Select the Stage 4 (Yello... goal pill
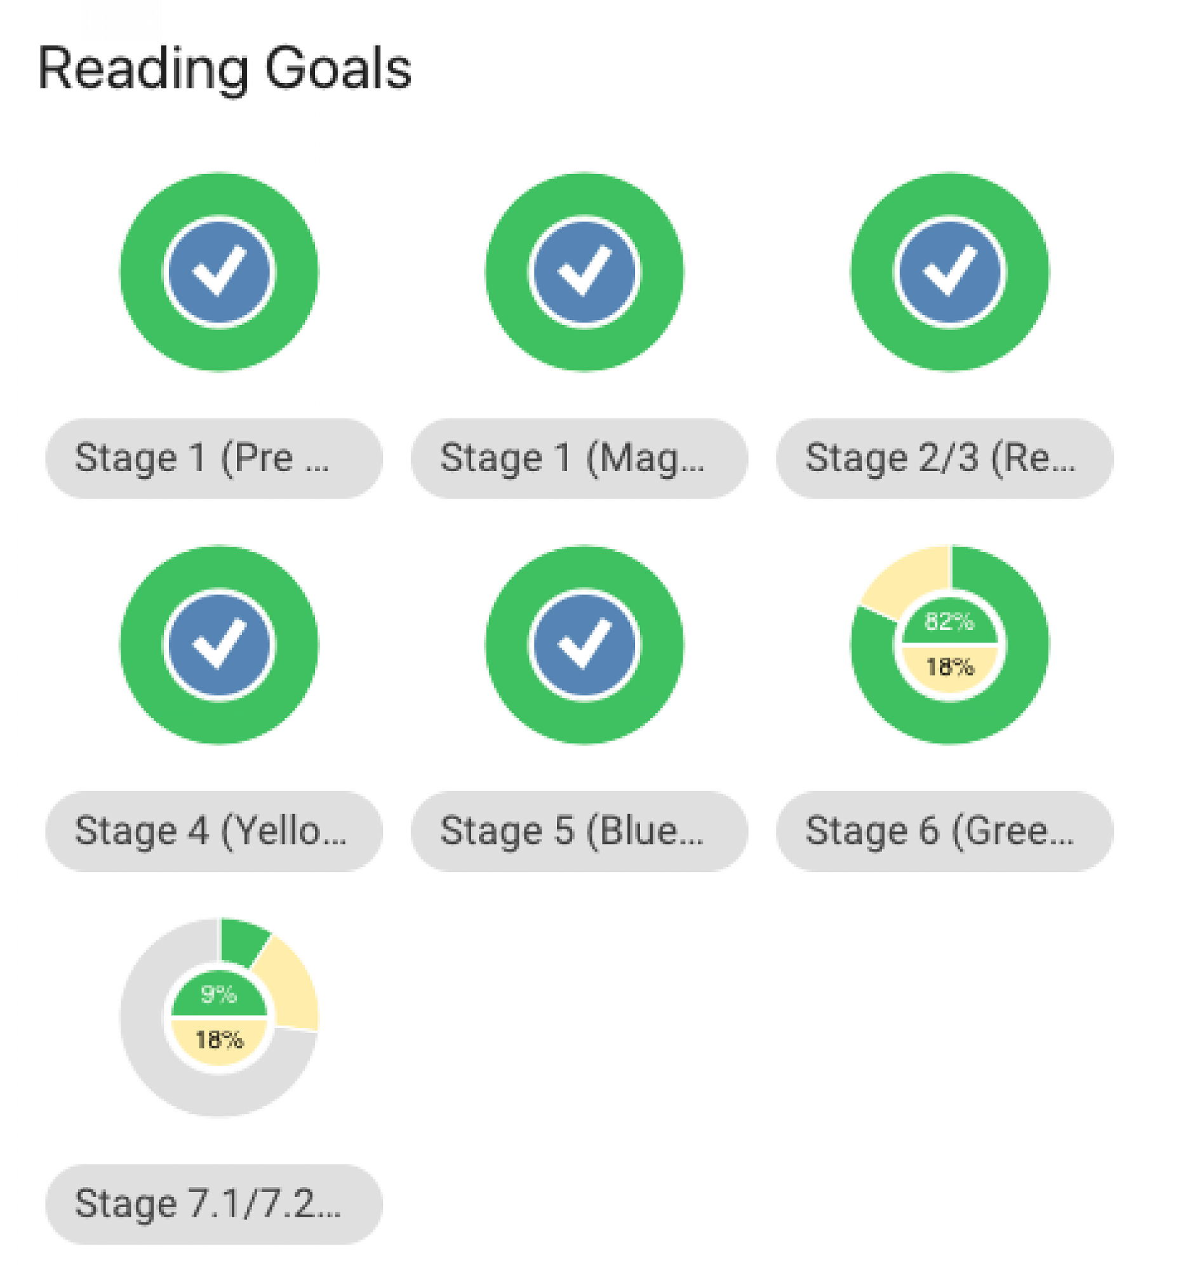 pos(213,831)
